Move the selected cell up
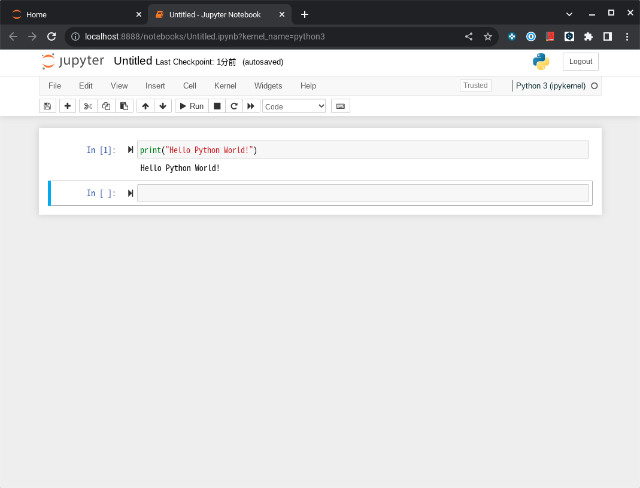This screenshot has width=640, height=488. [145, 106]
